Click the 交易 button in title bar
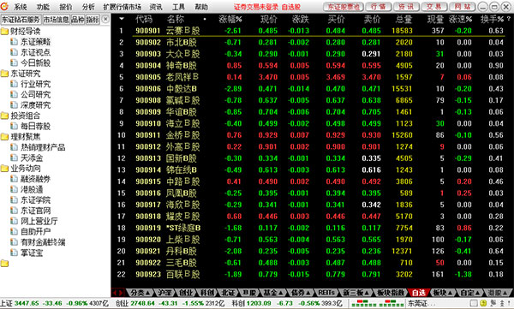 coord(434,7)
